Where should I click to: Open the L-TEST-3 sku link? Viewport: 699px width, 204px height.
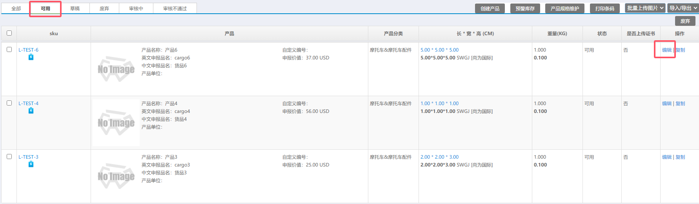pyautogui.click(x=28, y=157)
